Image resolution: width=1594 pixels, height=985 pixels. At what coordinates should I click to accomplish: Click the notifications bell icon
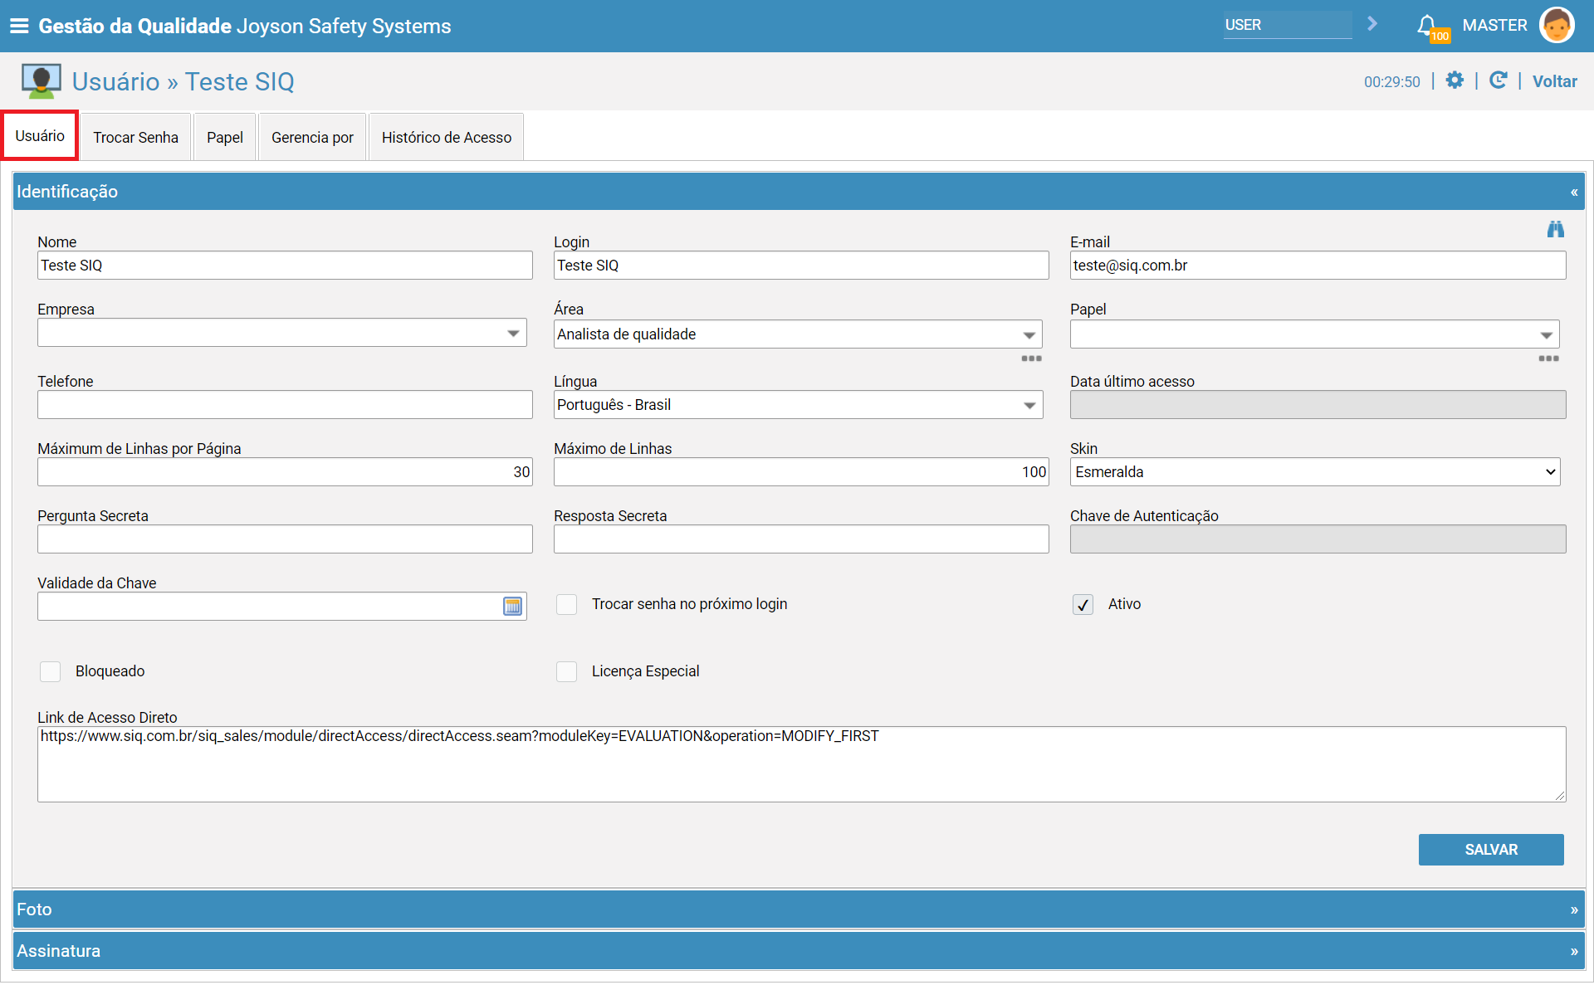pos(1427,25)
